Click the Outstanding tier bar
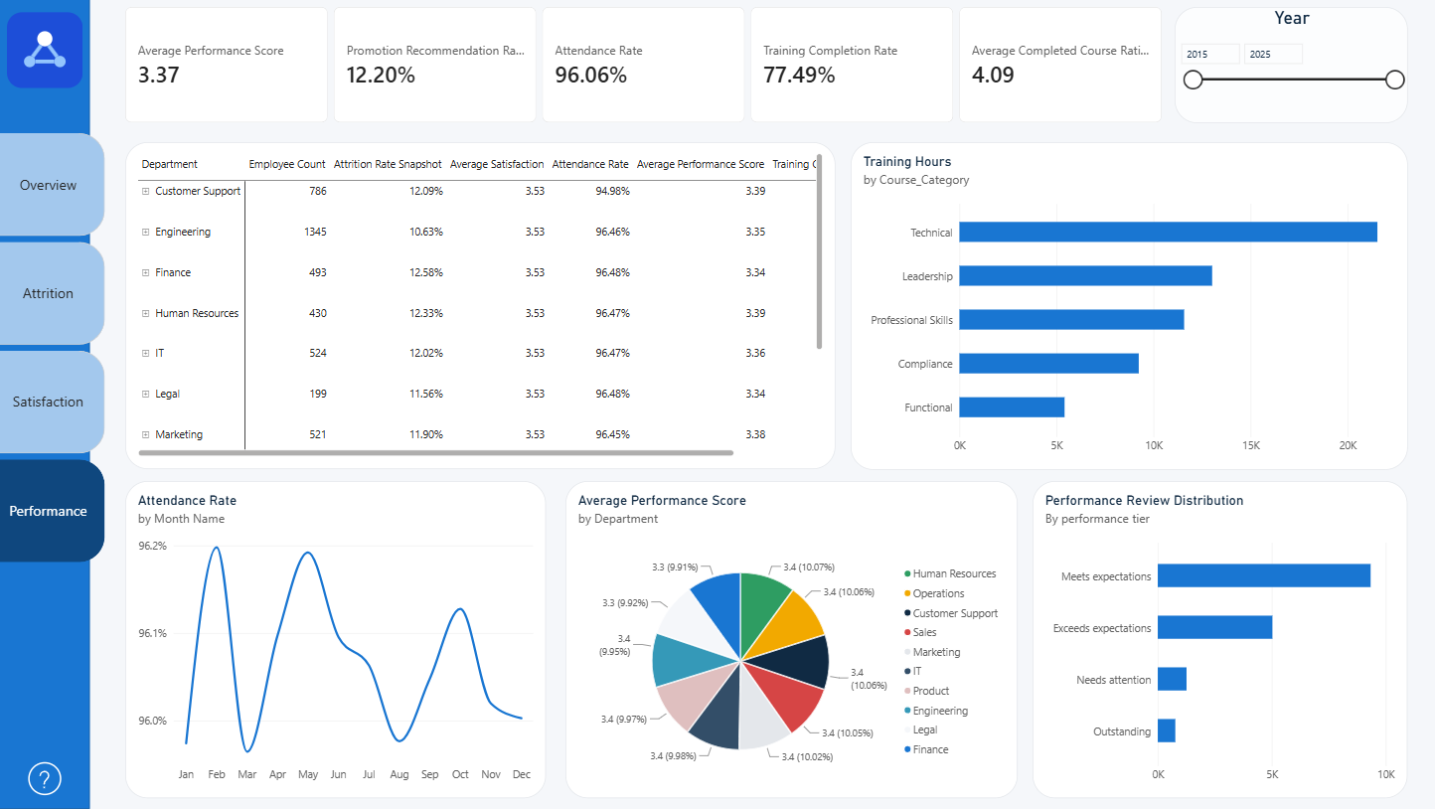This screenshot has height=809, width=1435. click(1167, 730)
